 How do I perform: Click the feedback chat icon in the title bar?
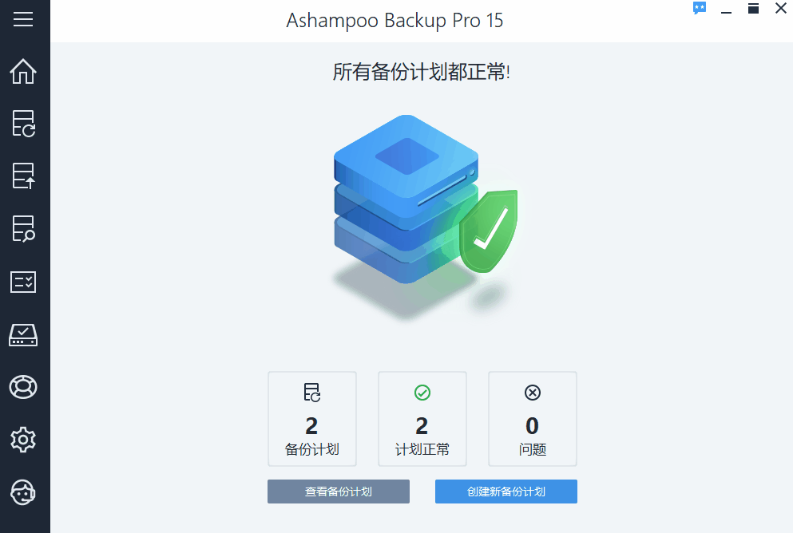pos(700,9)
